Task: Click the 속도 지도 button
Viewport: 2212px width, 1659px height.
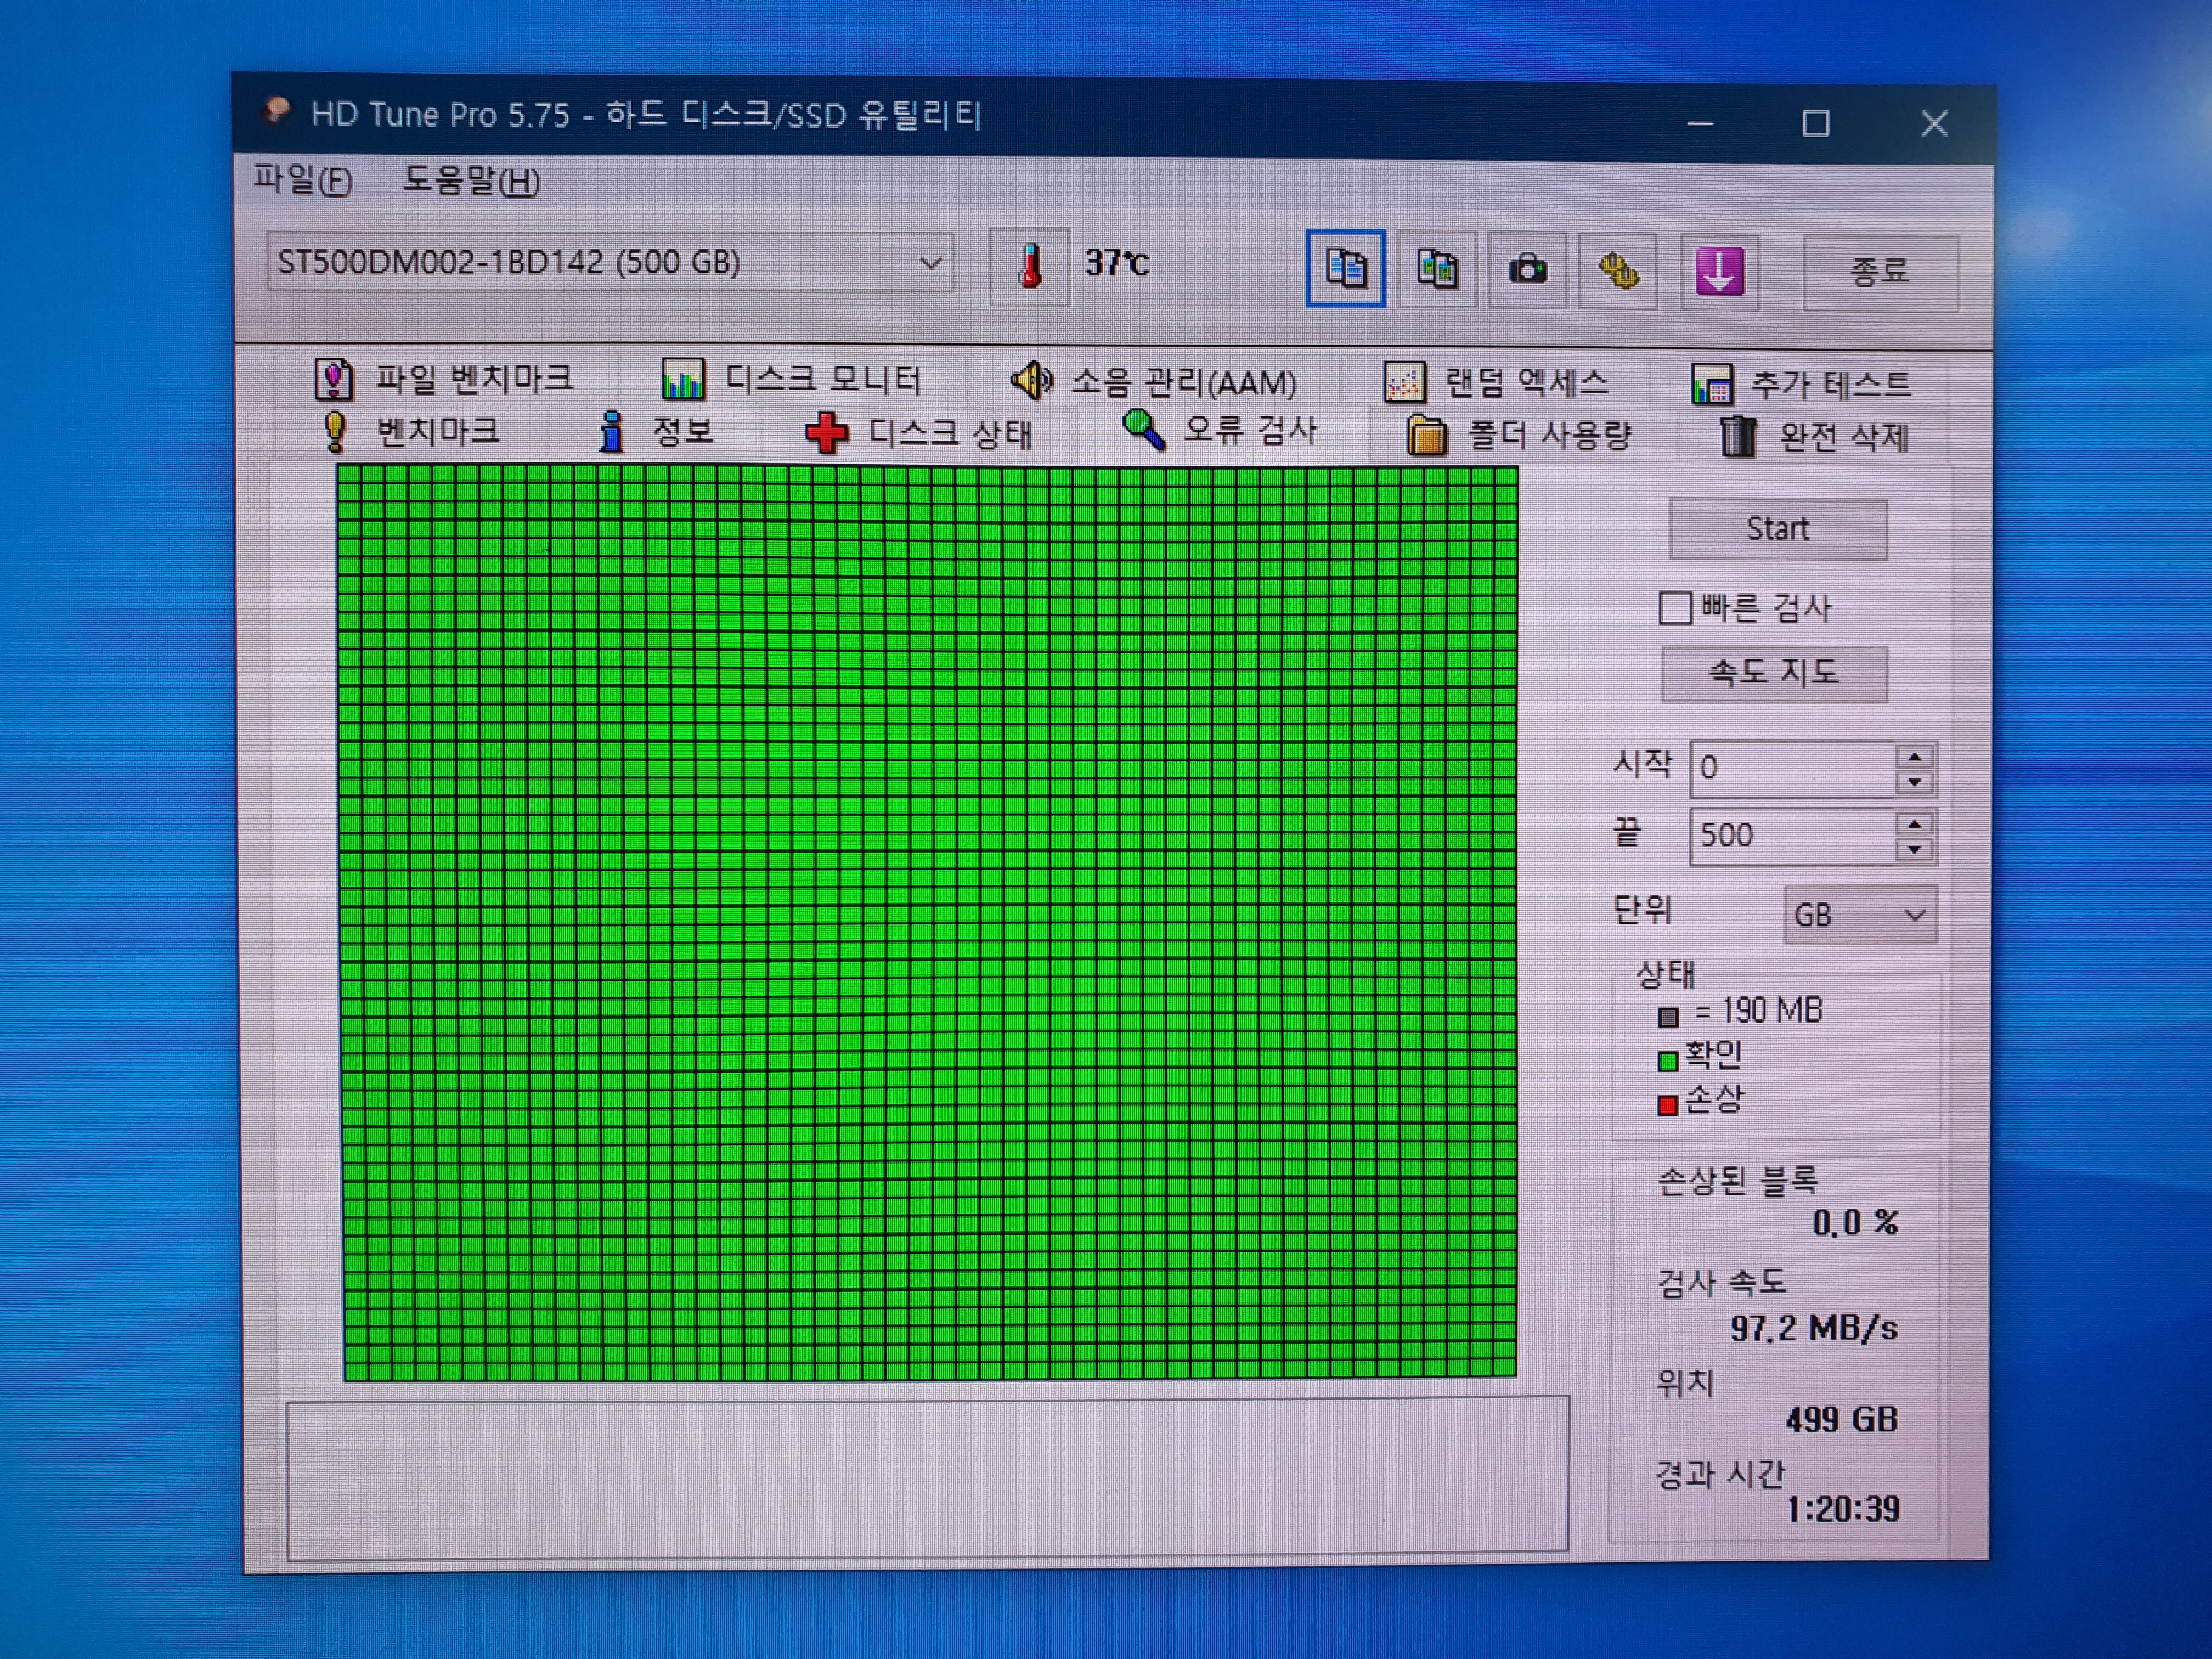Action: point(1774,673)
